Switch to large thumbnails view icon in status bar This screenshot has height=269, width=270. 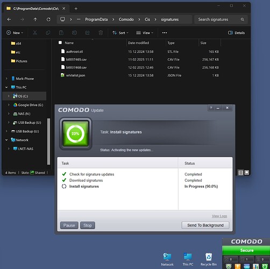(247, 173)
